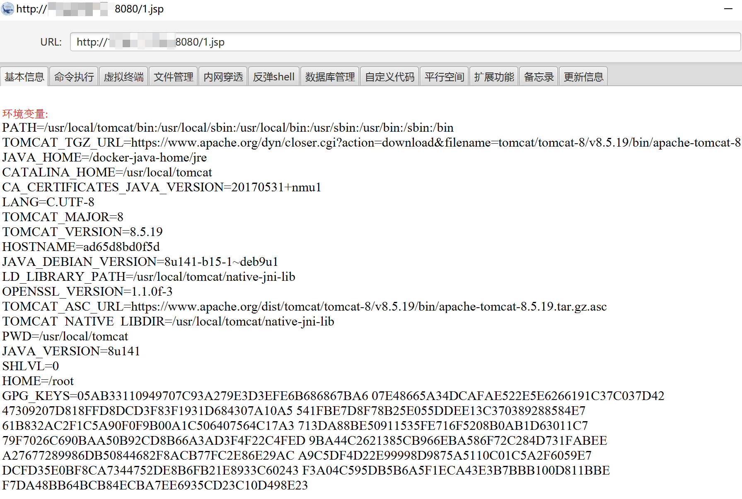The height and width of the screenshot is (499, 742).
Task: Click the TOMCAT_TGZ_URL line
Action: (371, 142)
